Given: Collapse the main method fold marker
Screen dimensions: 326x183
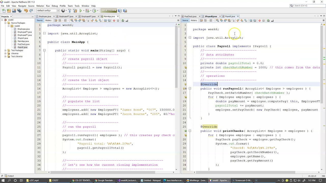Looking at the screenshot, I should [44, 50].
